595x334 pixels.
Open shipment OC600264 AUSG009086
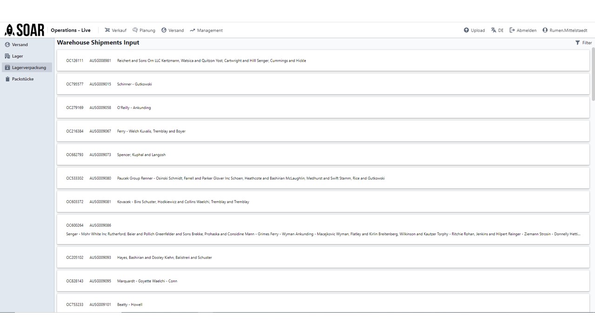point(323,230)
